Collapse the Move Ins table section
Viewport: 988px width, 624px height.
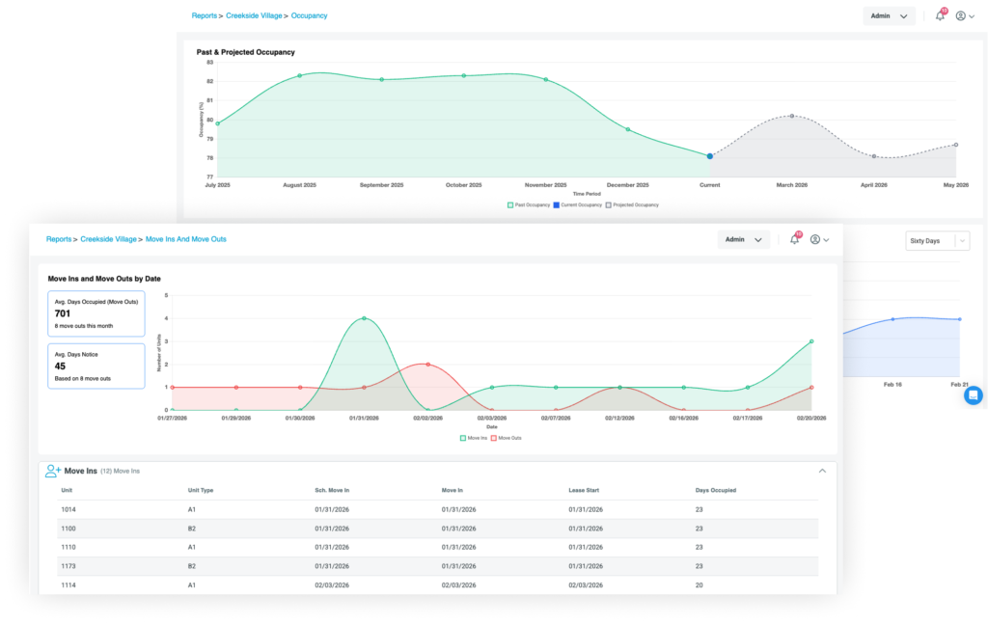[x=822, y=471]
